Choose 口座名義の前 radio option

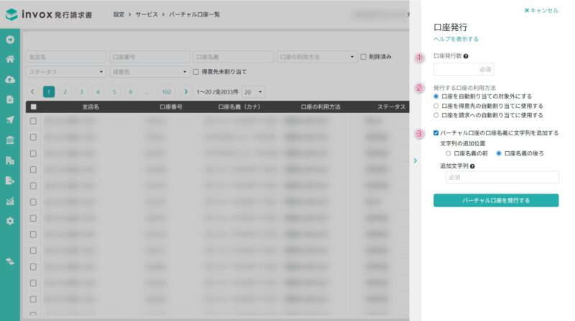(x=448, y=153)
